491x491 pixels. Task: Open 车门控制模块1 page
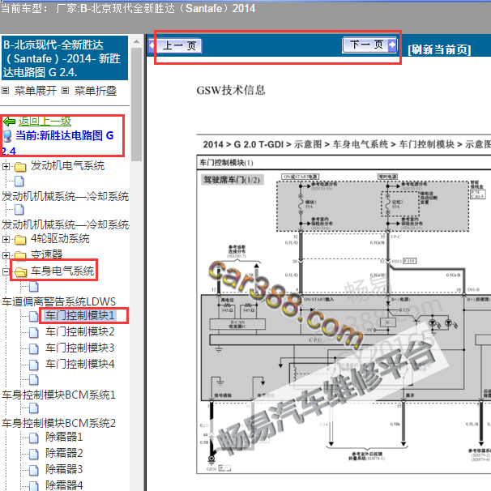pos(80,315)
